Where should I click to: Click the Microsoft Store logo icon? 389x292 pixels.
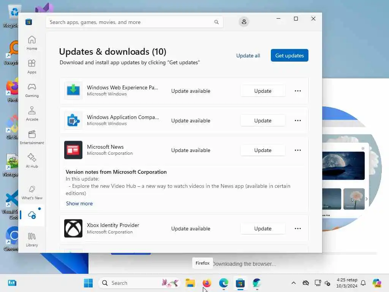pos(28,22)
